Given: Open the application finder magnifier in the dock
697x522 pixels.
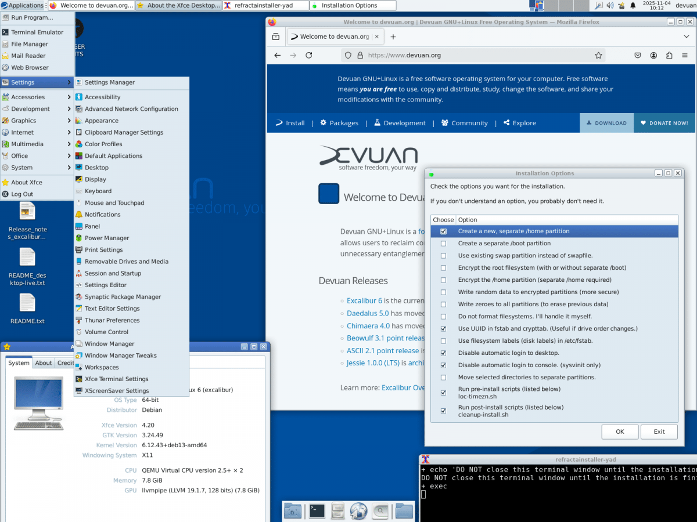Looking at the screenshot, I should pyautogui.click(x=380, y=510).
